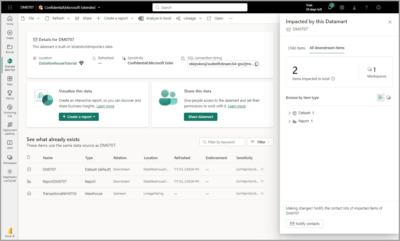Image resolution: width=400 pixels, height=241 pixels.
Task: Expand the Lineage dropdown arrow
Action: pos(200,18)
